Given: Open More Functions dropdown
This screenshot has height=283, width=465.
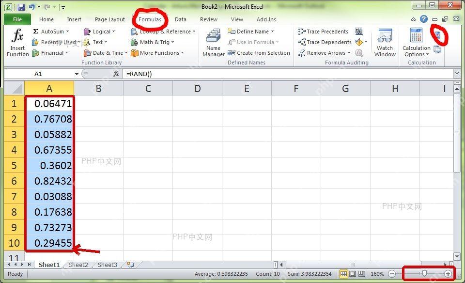Looking at the screenshot, I should click(157, 53).
